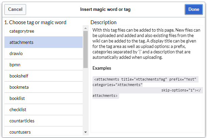Pick booklist in the list
The height and width of the screenshot is (138, 207).
[43, 98]
